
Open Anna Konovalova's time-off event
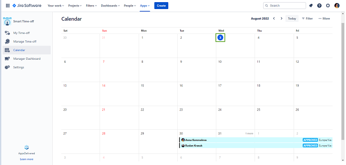coord(256,140)
